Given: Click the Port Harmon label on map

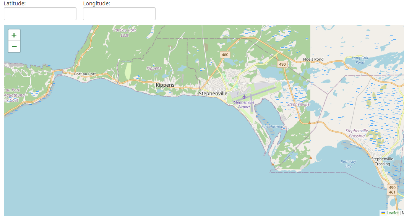Looking at the screenshot, I should (x=272, y=126).
